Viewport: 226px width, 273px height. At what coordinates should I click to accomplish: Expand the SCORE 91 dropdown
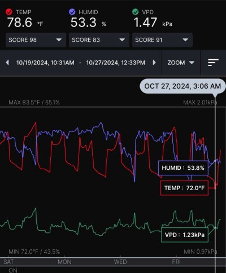(162, 40)
